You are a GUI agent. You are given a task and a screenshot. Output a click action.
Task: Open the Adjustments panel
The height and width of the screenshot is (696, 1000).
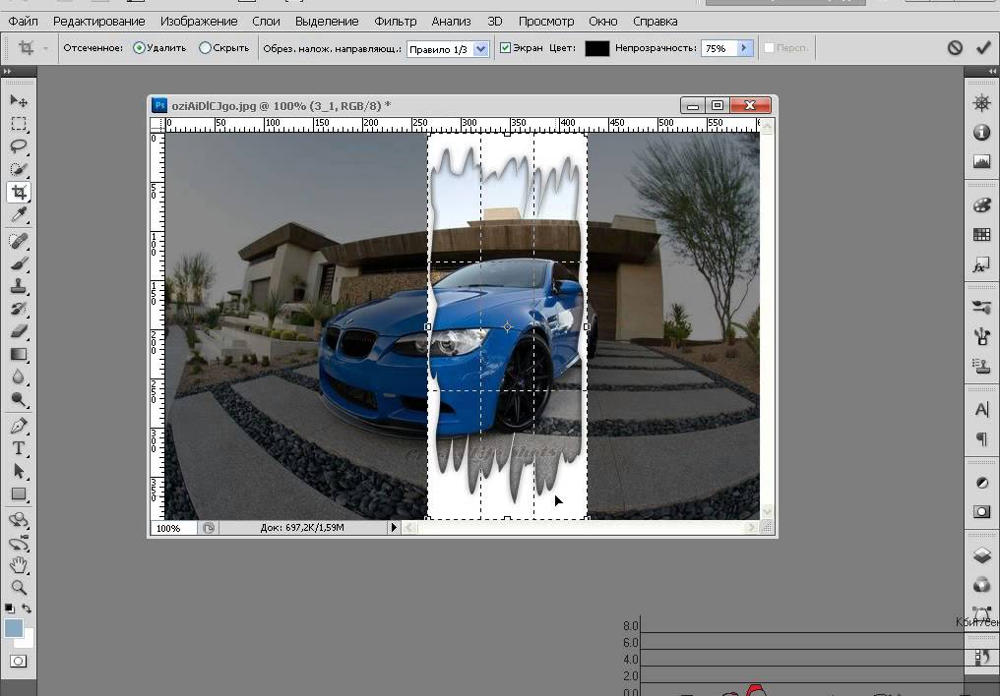pos(981,483)
